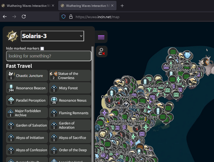Click Norfall Valley map label

tap(155, 86)
